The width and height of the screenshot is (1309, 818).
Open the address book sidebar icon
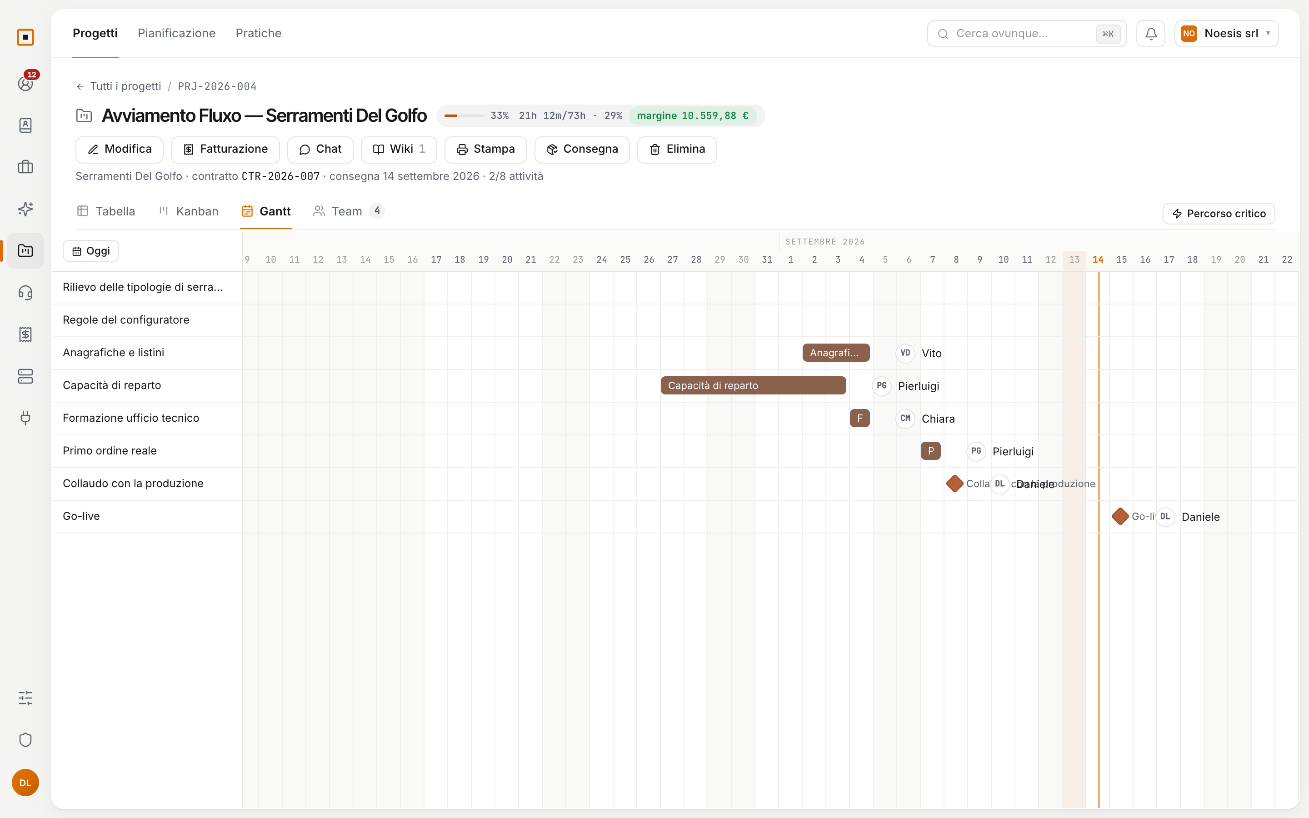pos(25,125)
